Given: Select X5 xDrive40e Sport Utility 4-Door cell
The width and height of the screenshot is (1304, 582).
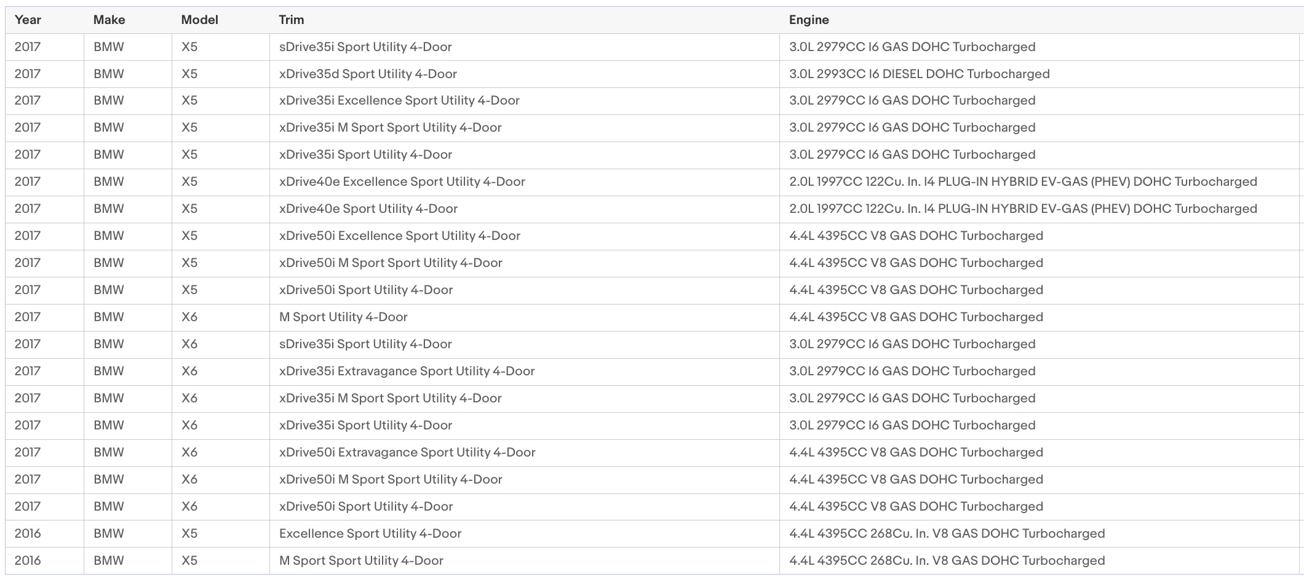Looking at the screenshot, I should tap(525, 209).
